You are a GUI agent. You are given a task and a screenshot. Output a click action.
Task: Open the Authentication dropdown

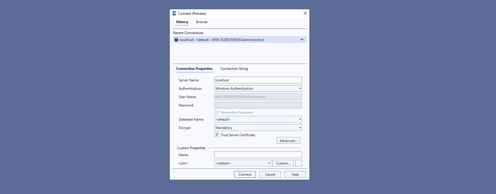tap(258, 89)
